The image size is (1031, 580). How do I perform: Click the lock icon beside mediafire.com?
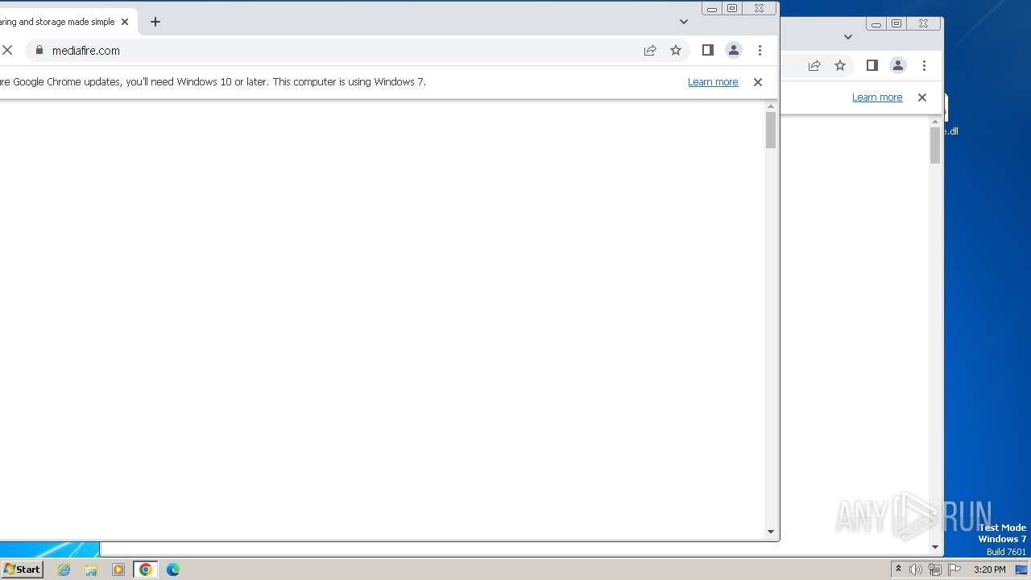tap(39, 50)
